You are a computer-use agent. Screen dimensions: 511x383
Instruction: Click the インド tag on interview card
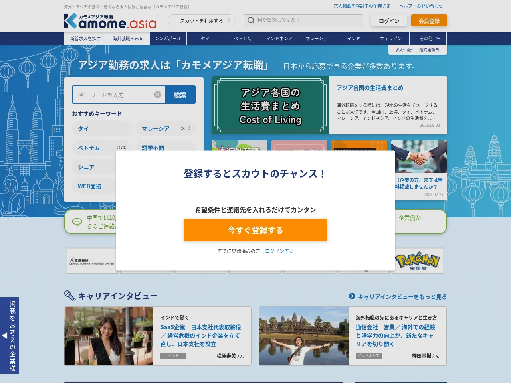pos(173,356)
